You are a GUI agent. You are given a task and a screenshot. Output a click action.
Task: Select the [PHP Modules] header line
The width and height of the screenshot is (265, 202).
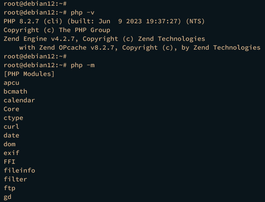coord(29,74)
